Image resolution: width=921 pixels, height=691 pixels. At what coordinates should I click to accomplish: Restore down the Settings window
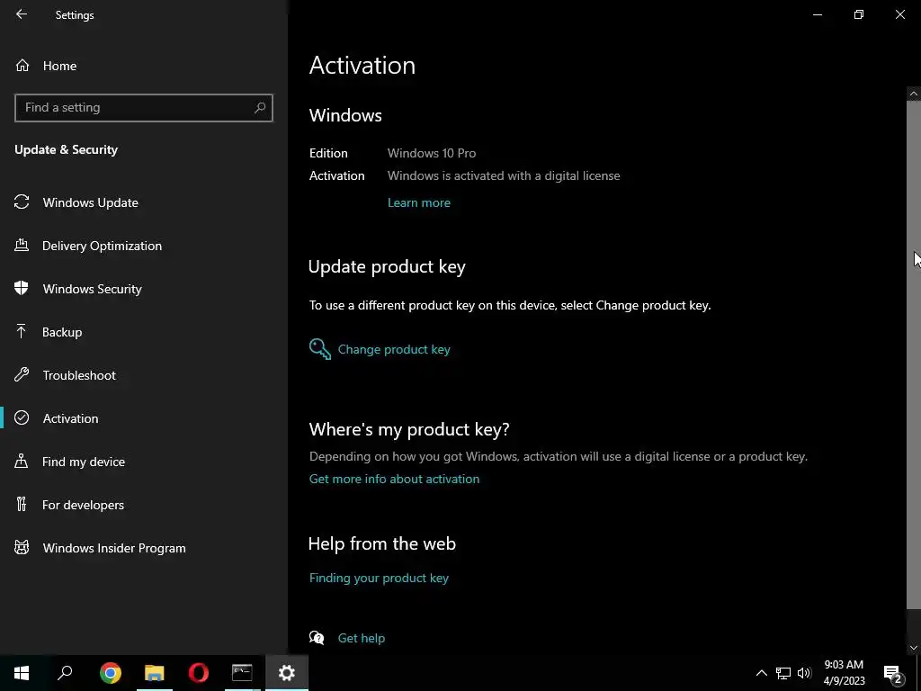point(859,14)
